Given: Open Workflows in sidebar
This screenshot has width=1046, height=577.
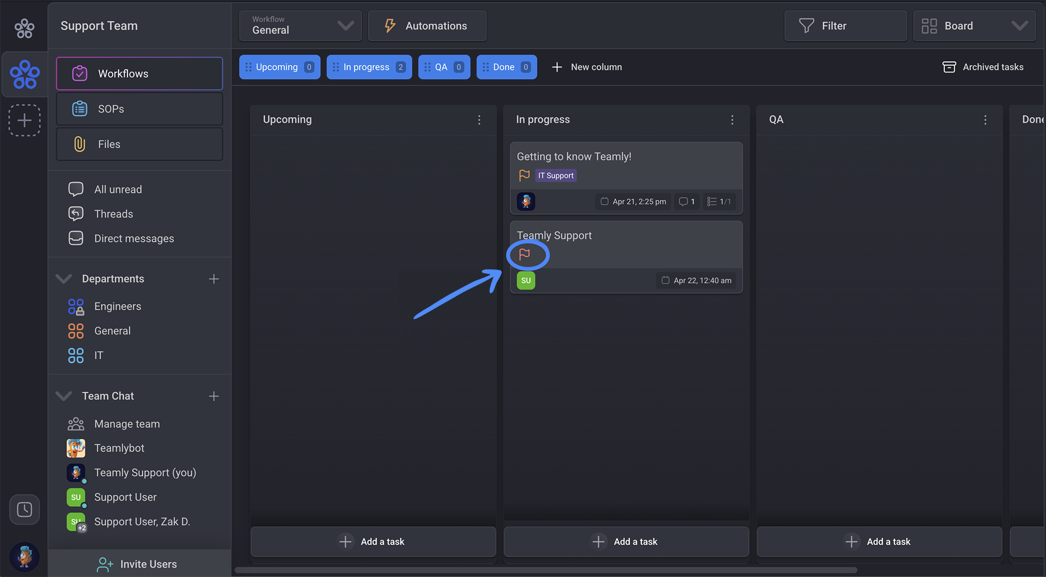Looking at the screenshot, I should tap(139, 73).
